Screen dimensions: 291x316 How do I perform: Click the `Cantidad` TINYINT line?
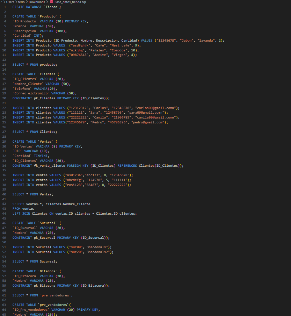pyautogui.click(x=31, y=156)
